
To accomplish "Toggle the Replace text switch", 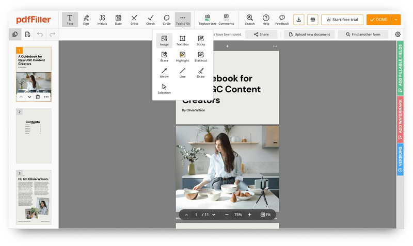I will point(208,20).
